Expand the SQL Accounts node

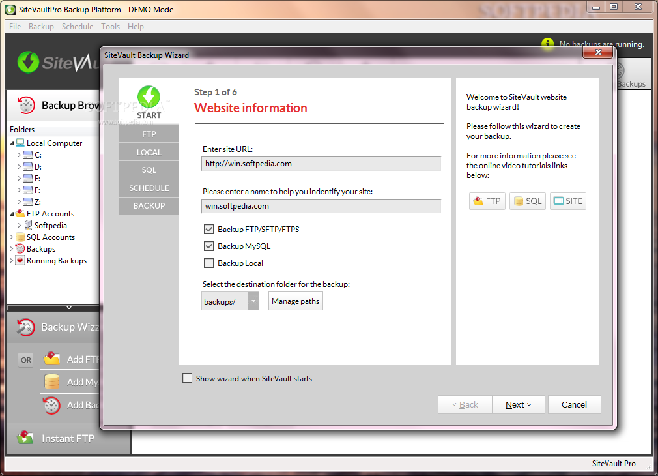[11, 237]
